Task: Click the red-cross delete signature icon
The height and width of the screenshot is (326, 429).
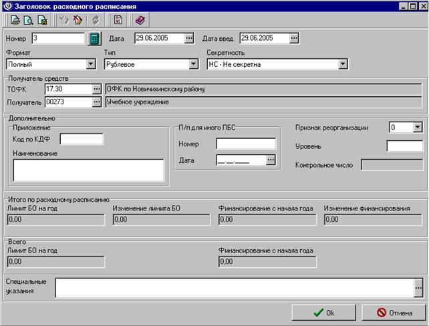Action: [x=78, y=20]
